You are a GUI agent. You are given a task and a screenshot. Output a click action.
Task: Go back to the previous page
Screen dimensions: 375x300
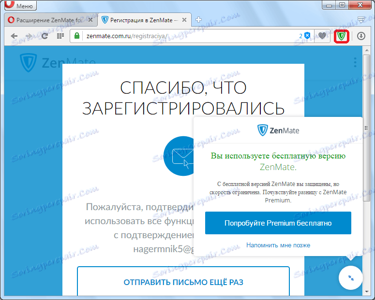tap(14, 36)
